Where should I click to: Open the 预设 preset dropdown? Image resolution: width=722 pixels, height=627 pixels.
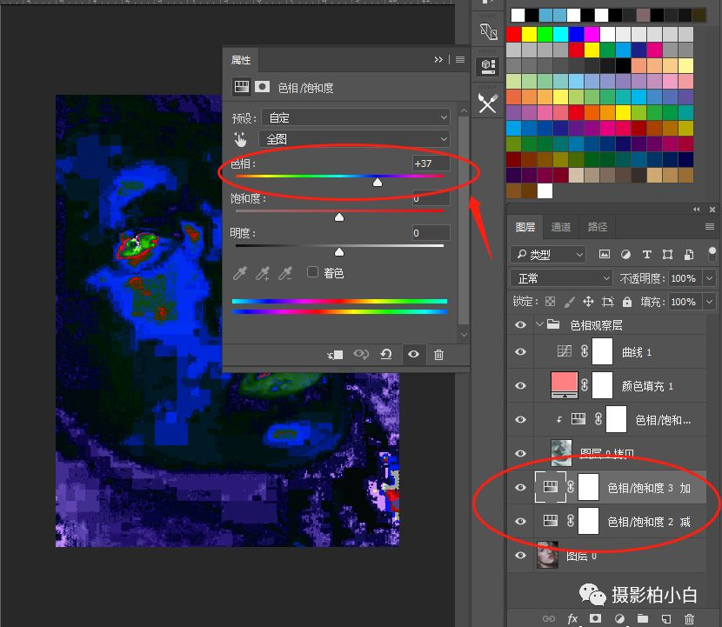click(x=355, y=117)
